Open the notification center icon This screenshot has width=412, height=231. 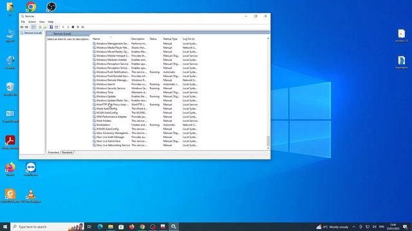pyautogui.click(x=405, y=227)
